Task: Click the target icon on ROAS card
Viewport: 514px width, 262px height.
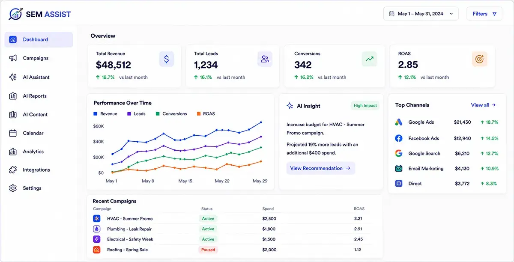Action: (479, 59)
